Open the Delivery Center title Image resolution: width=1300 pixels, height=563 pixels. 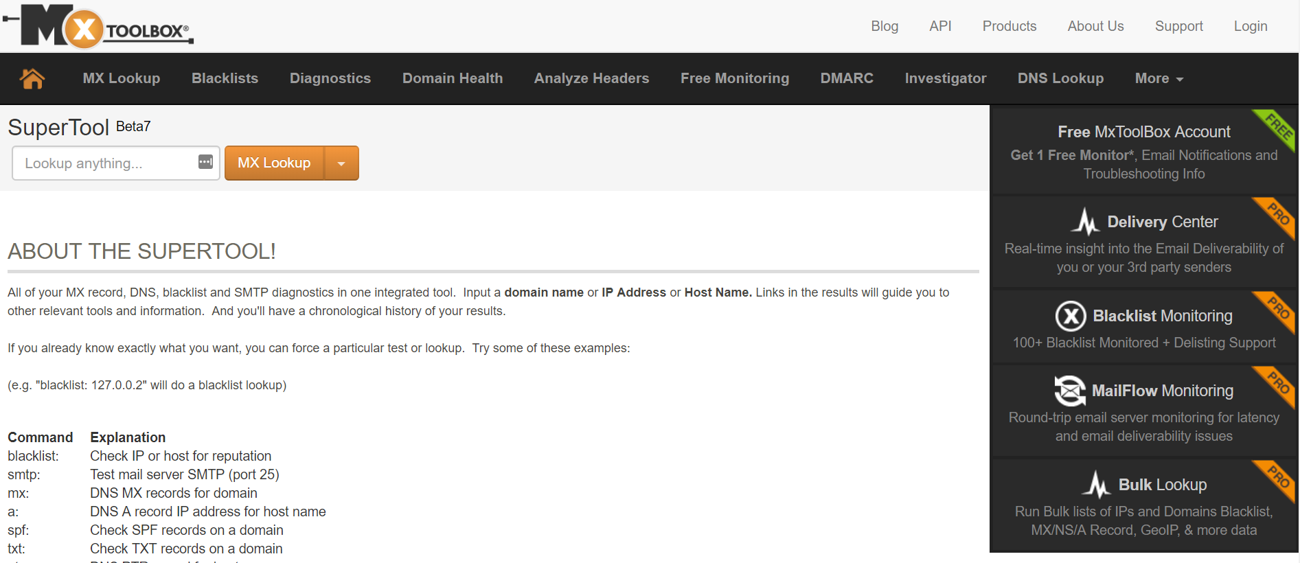pos(1163,222)
